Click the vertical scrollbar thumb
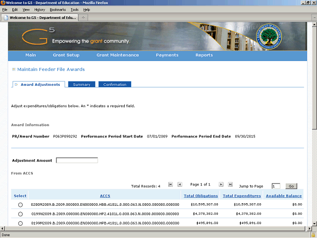 click(315, 78)
